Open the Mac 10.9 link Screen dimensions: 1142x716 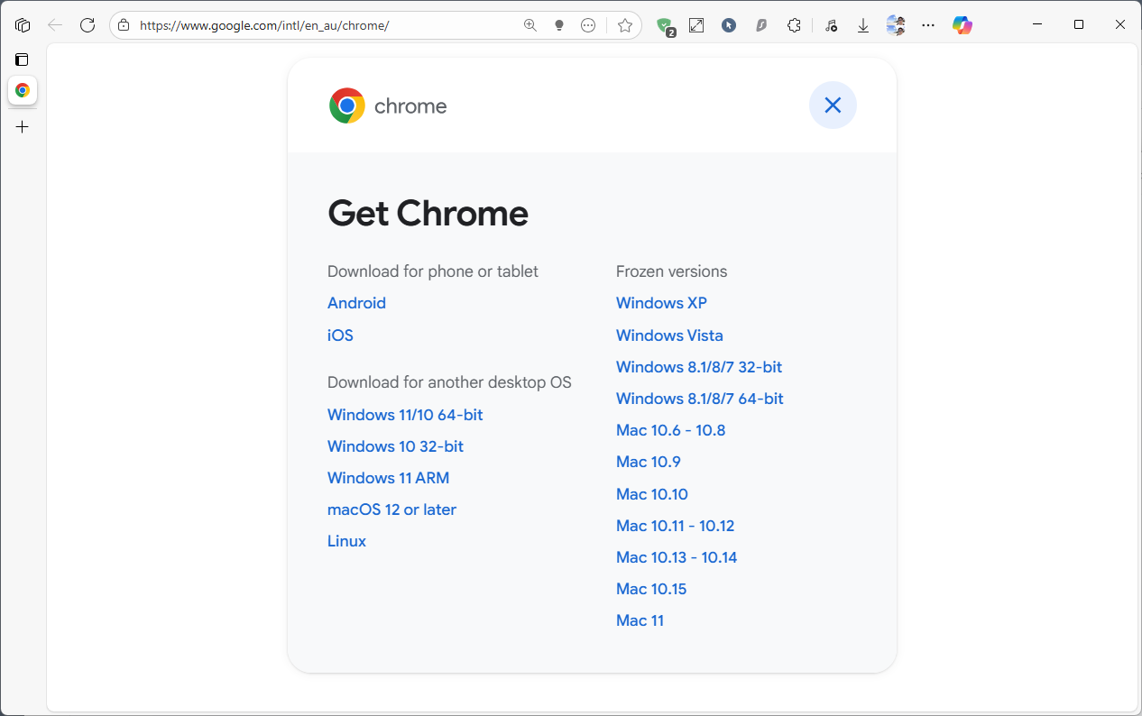(648, 462)
